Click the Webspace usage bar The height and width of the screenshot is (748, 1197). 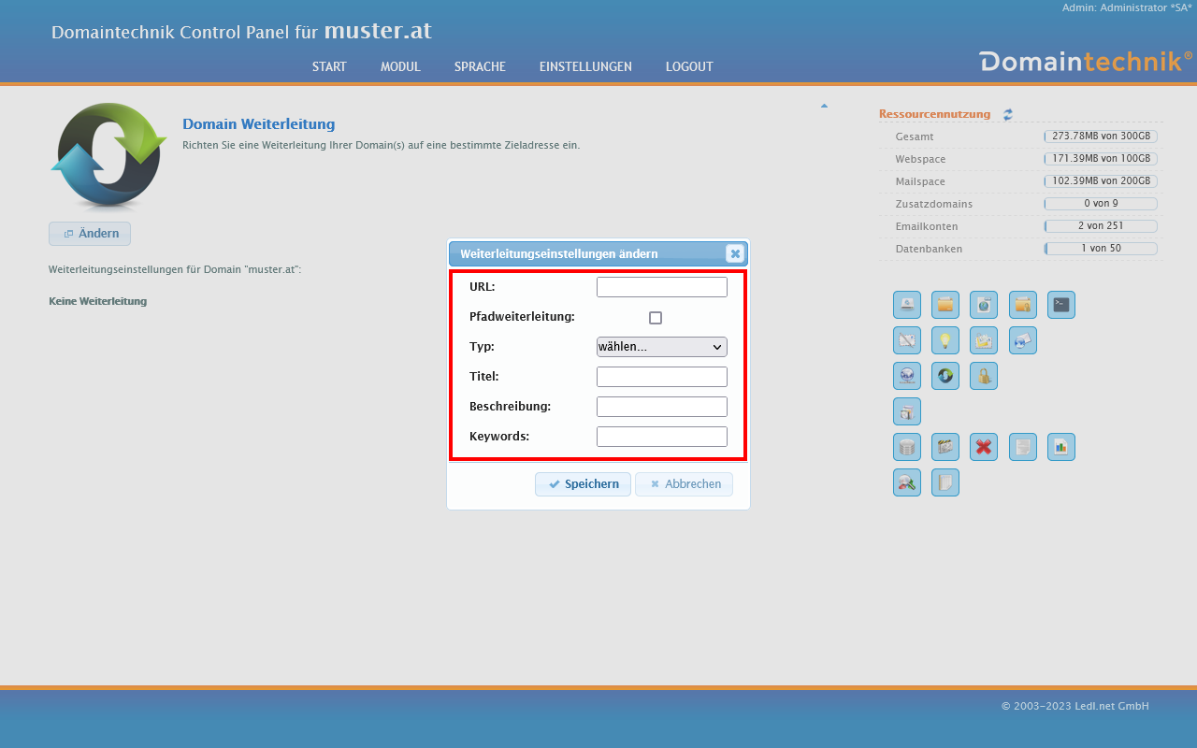[1101, 159]
